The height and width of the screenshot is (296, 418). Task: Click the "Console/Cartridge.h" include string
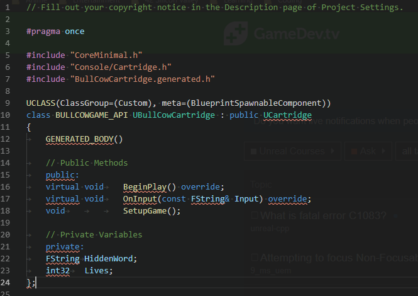point(121,67)
